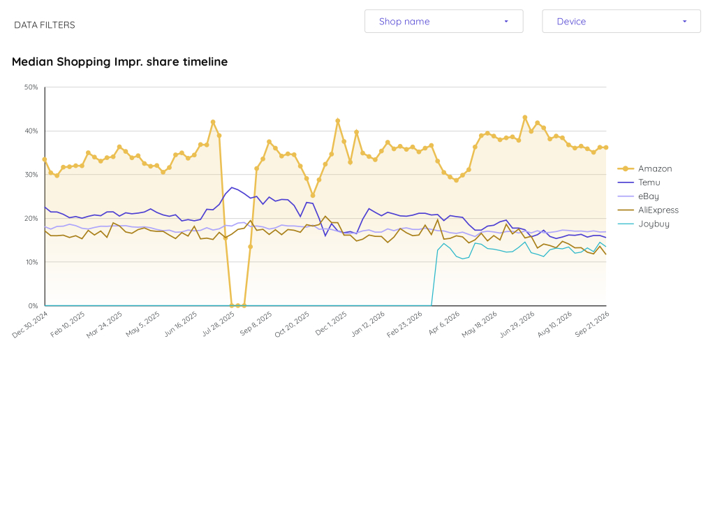Click the 10% y-axis label
The height and width of the screenshot is (513, 715).
(31, 262)
